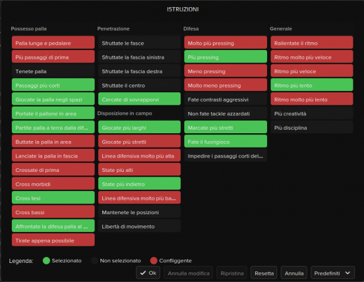This screenshot has height=282, width=364.
Task: Select 'Cross morbidi' instruction
Action: coord(53,183)
